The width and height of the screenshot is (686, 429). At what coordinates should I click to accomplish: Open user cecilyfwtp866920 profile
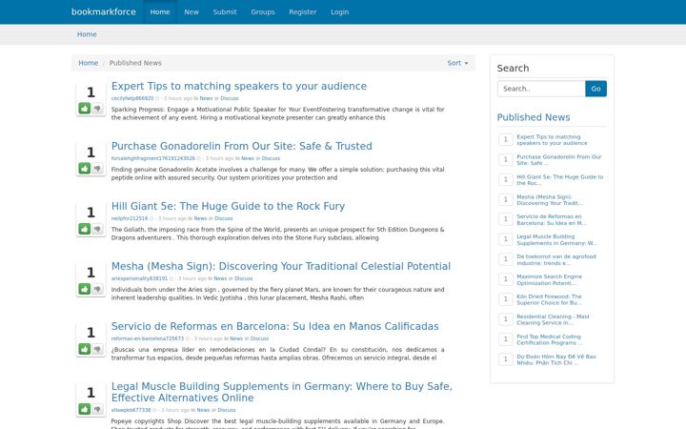(x=132, y=98)
